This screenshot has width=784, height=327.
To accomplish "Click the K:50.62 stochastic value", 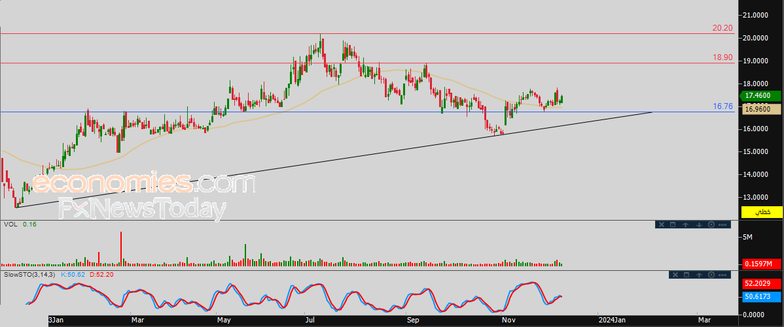I will [73, 275].
